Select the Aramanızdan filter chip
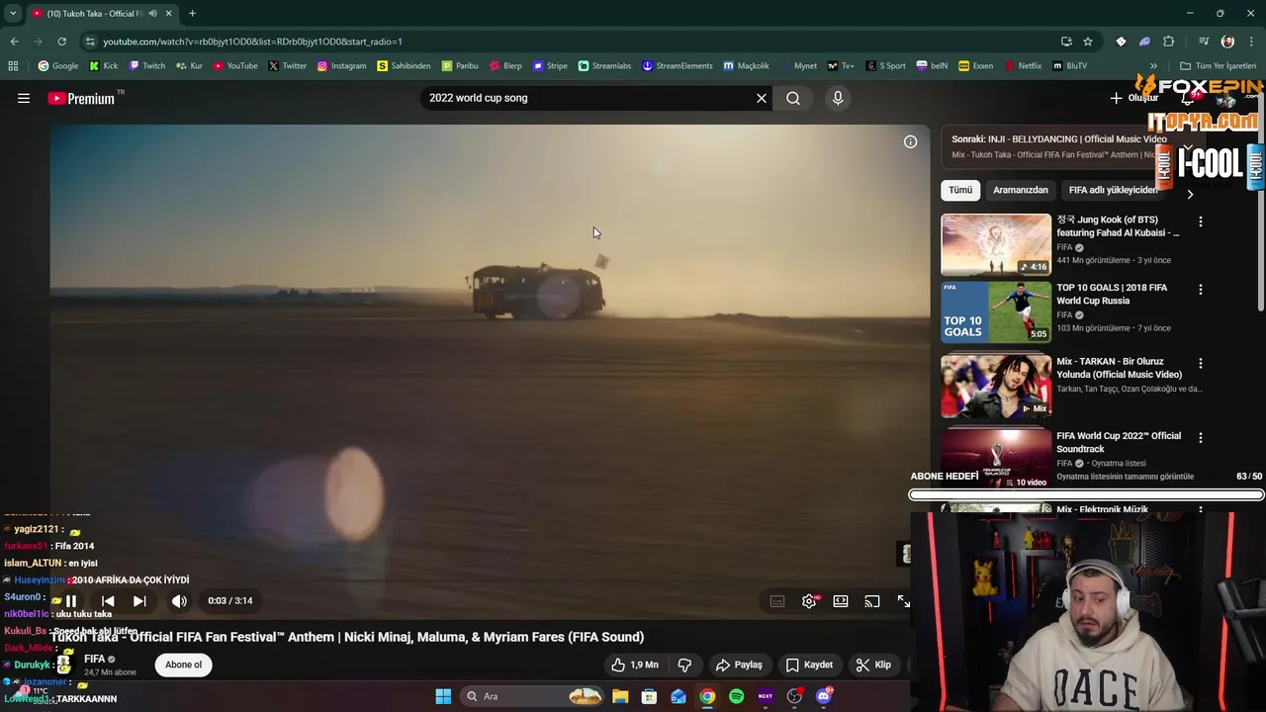The height and width of the screenshot is (712, 1266). click(x=1021, y=190)
